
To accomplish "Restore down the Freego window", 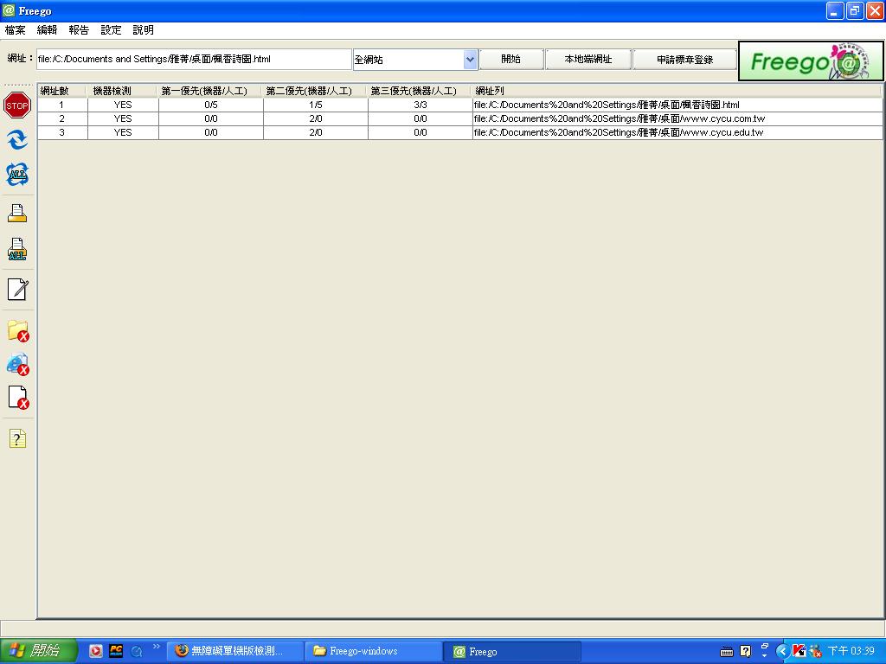I will point(855,10).
